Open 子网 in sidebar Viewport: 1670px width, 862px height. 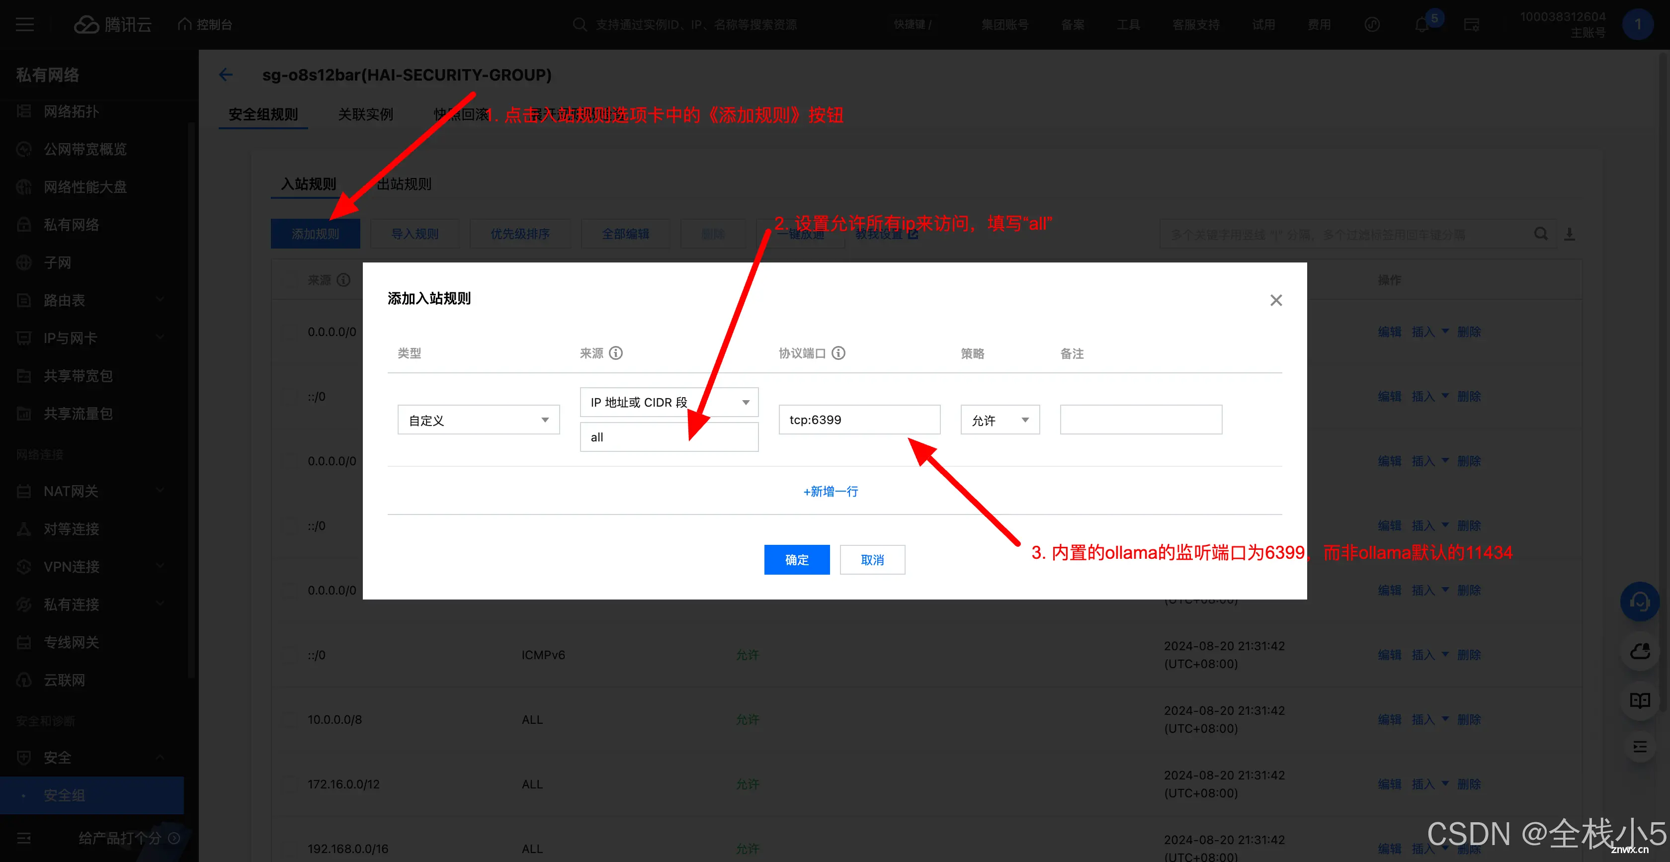point(57,262)
